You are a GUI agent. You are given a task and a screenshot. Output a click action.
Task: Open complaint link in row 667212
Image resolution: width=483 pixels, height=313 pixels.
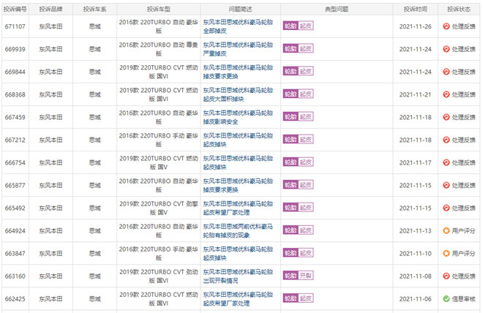238,140
